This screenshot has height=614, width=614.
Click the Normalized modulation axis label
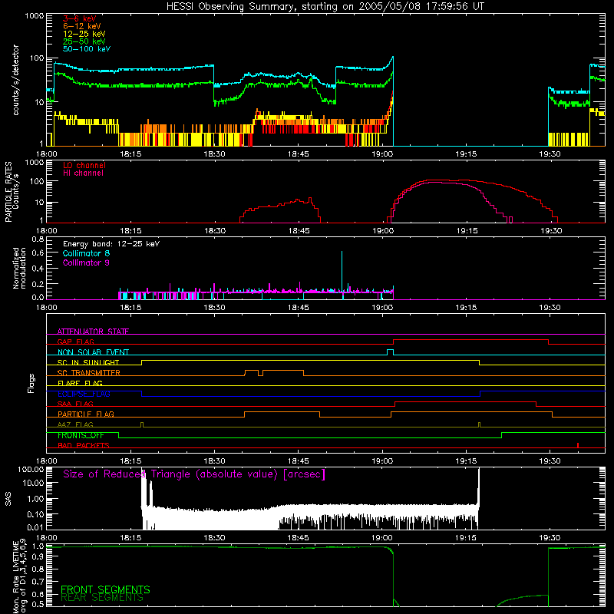(x=19, y=268)
